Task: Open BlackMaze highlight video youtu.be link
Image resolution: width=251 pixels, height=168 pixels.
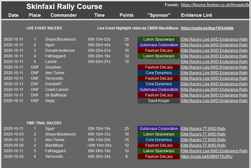Action: (x=207, y=28)
